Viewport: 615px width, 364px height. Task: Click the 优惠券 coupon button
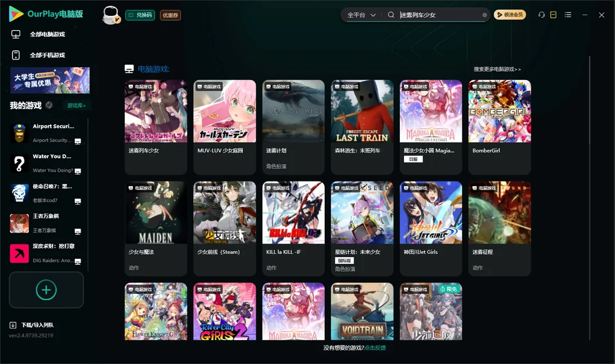[x=170, y=15]
